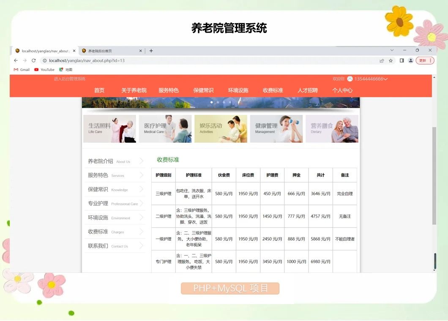Select 人才招聘 in the navigation menu
This screenshot has width=448, height=321.
(x=307, y=90)
